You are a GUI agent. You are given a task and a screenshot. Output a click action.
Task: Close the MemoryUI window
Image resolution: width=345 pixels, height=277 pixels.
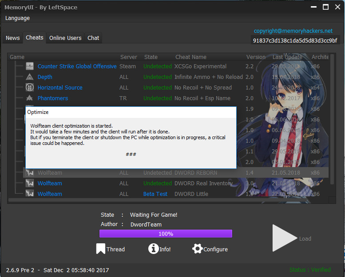pyautogui.click(x=337, y=7)
